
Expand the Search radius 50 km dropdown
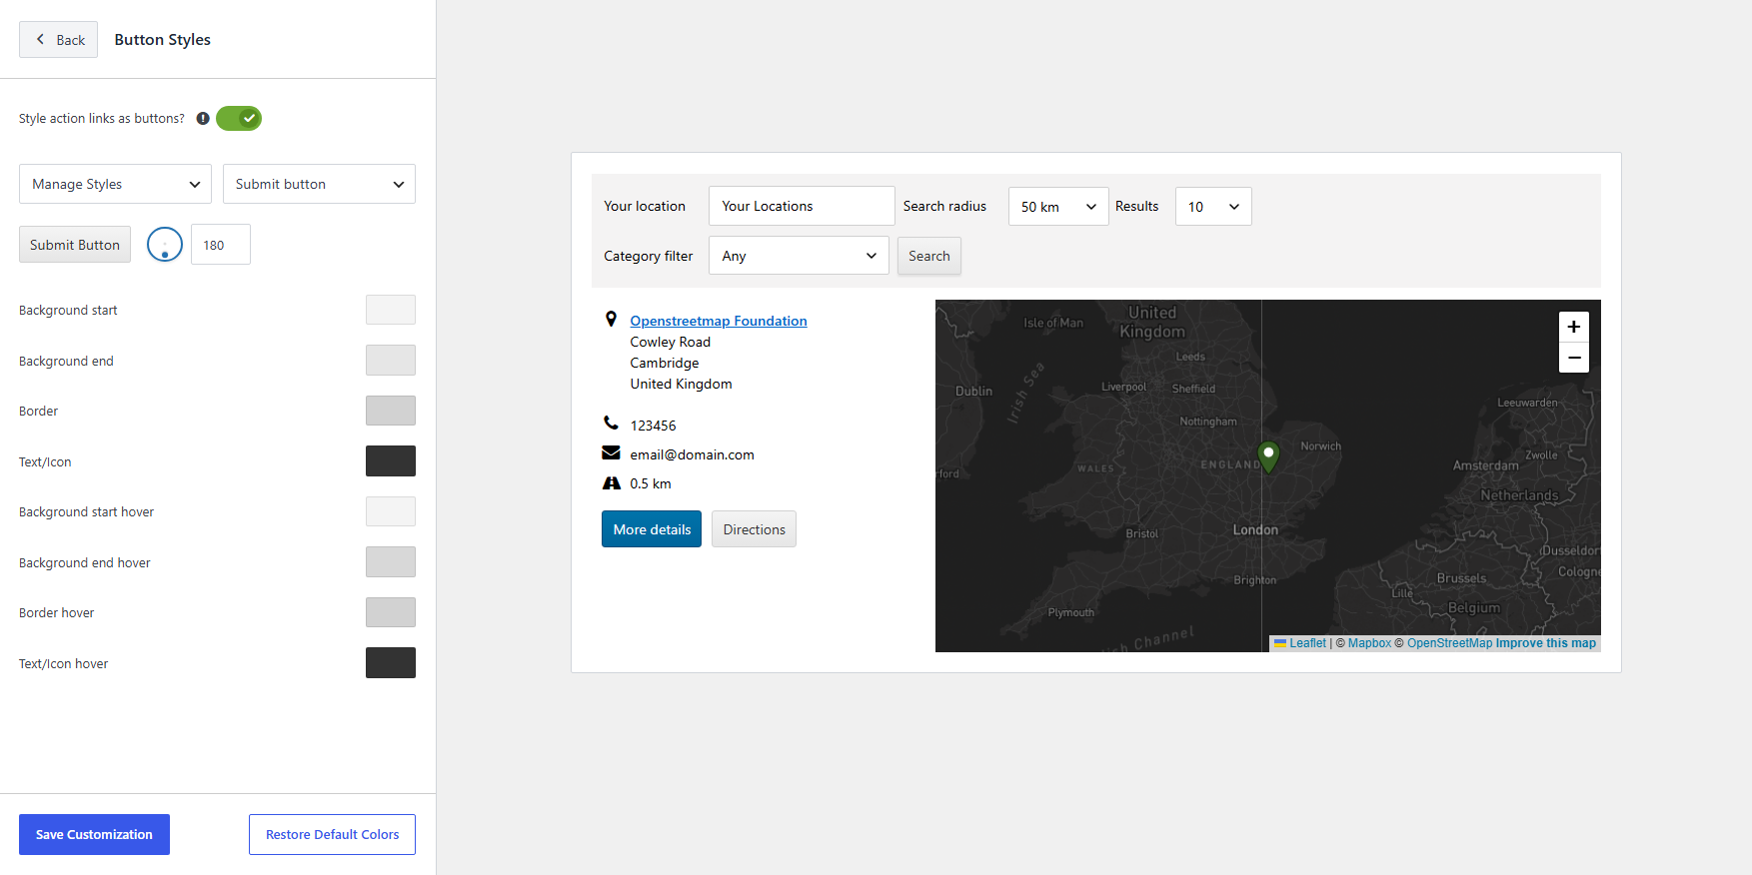click(x=1058, y=207)
